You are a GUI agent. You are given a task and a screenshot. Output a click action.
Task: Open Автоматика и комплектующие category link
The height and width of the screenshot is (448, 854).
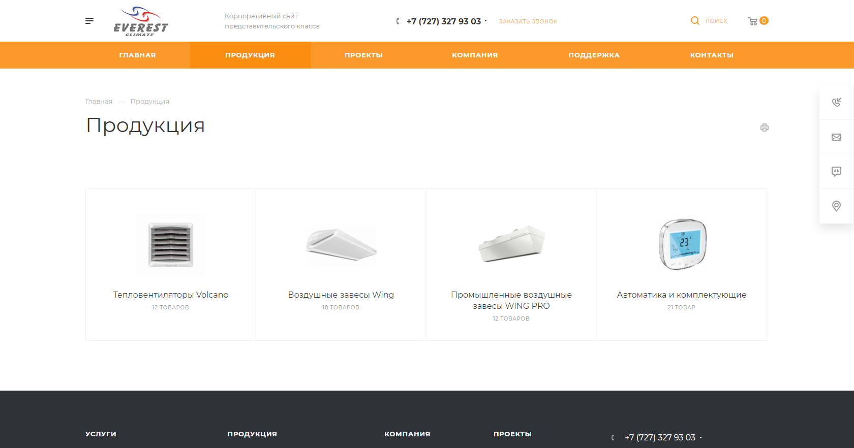pyautogui.click(x=682, y=295)
